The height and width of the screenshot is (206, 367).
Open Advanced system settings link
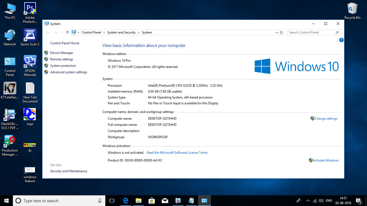pyautogui.click(x=69, y=72)
